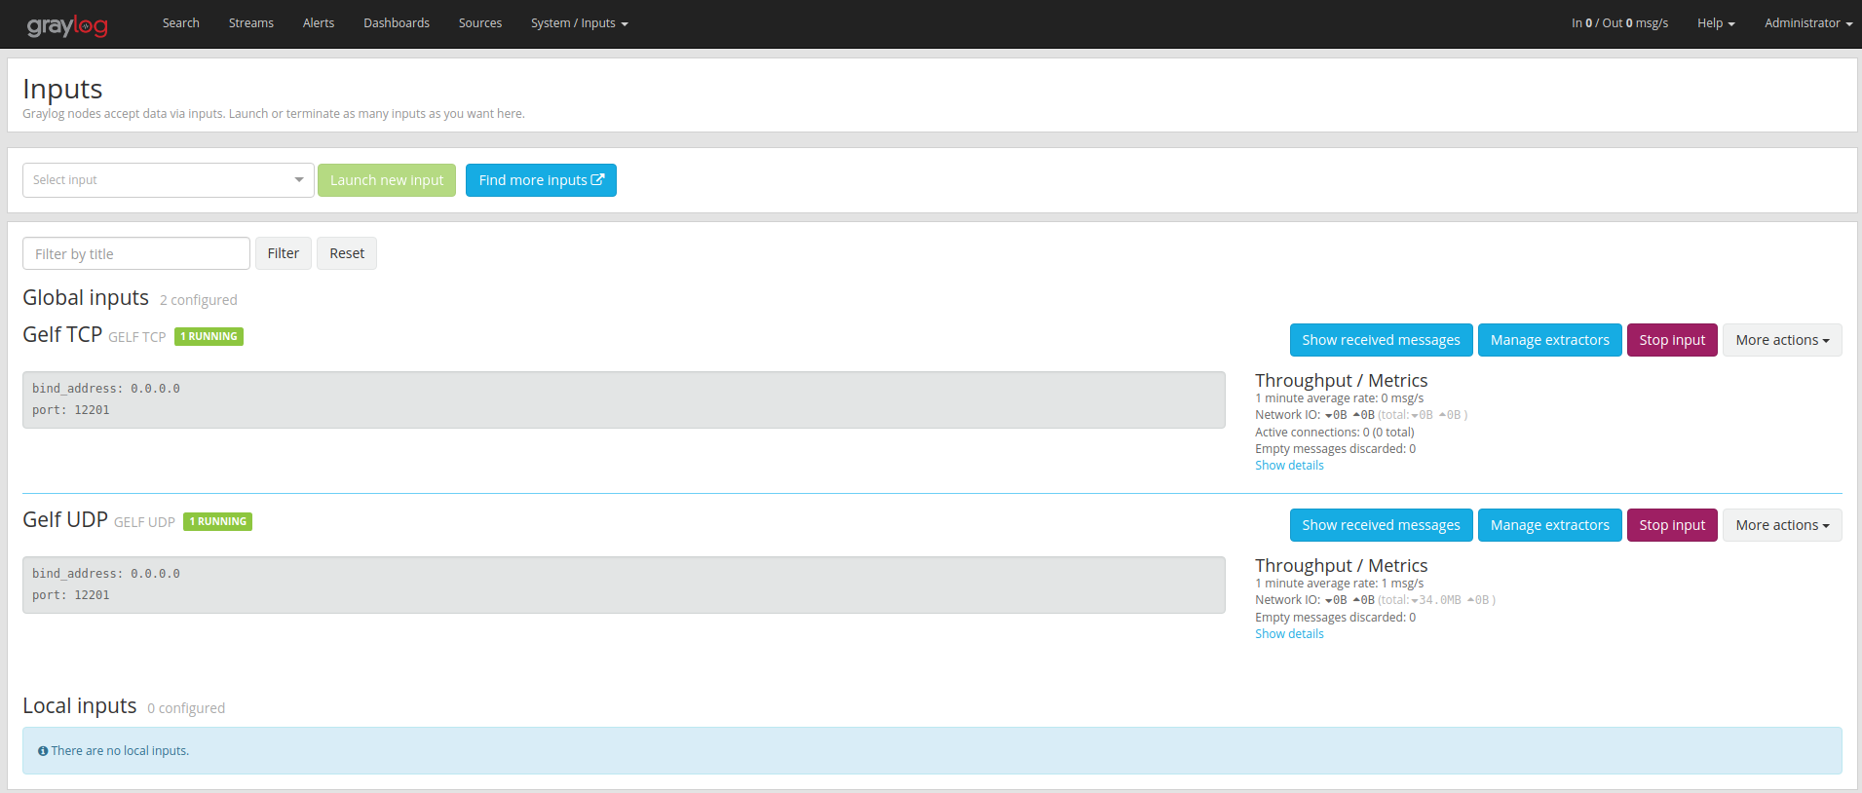Manage extractors for Gelf TCP input
The image size is (1862, 793).
[x=1549, y=340]
